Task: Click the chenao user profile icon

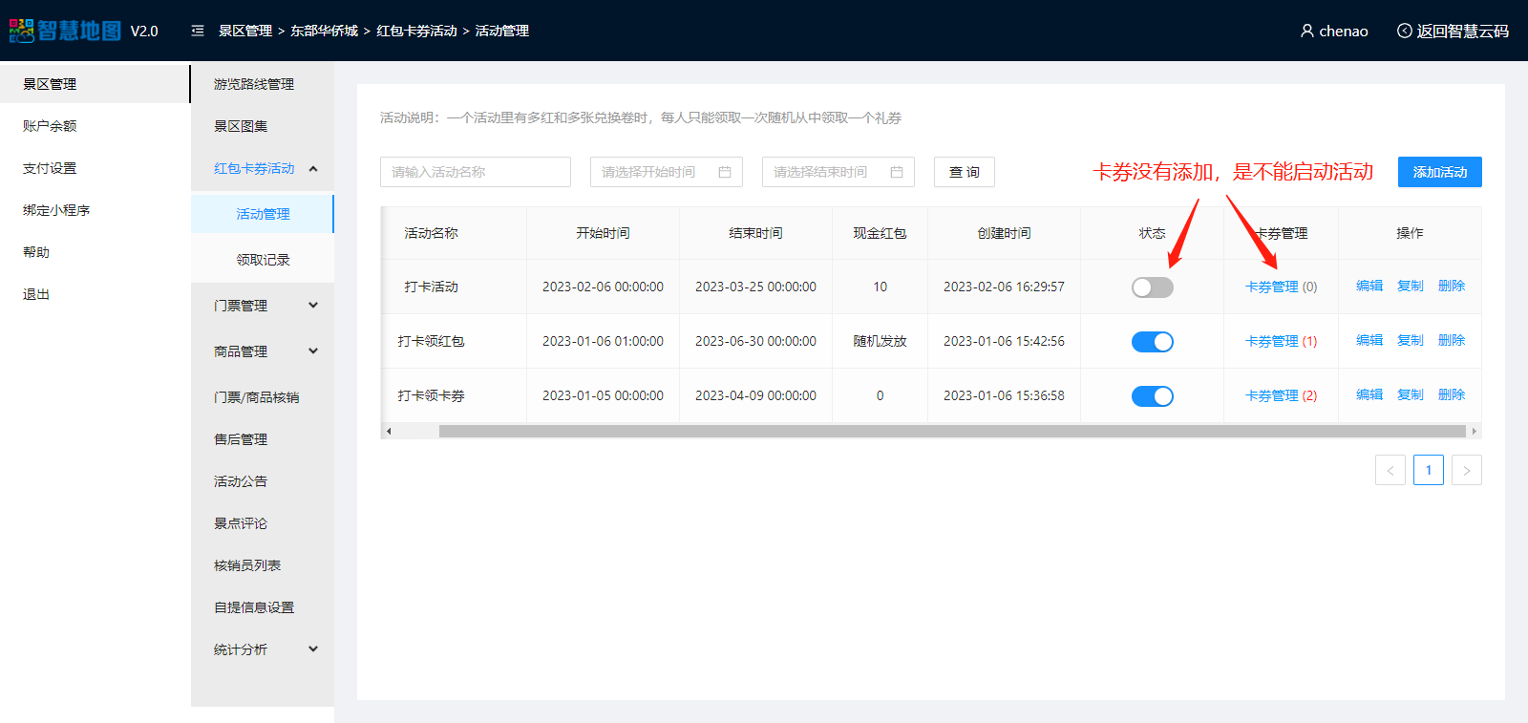Action: pos(1306,31)
